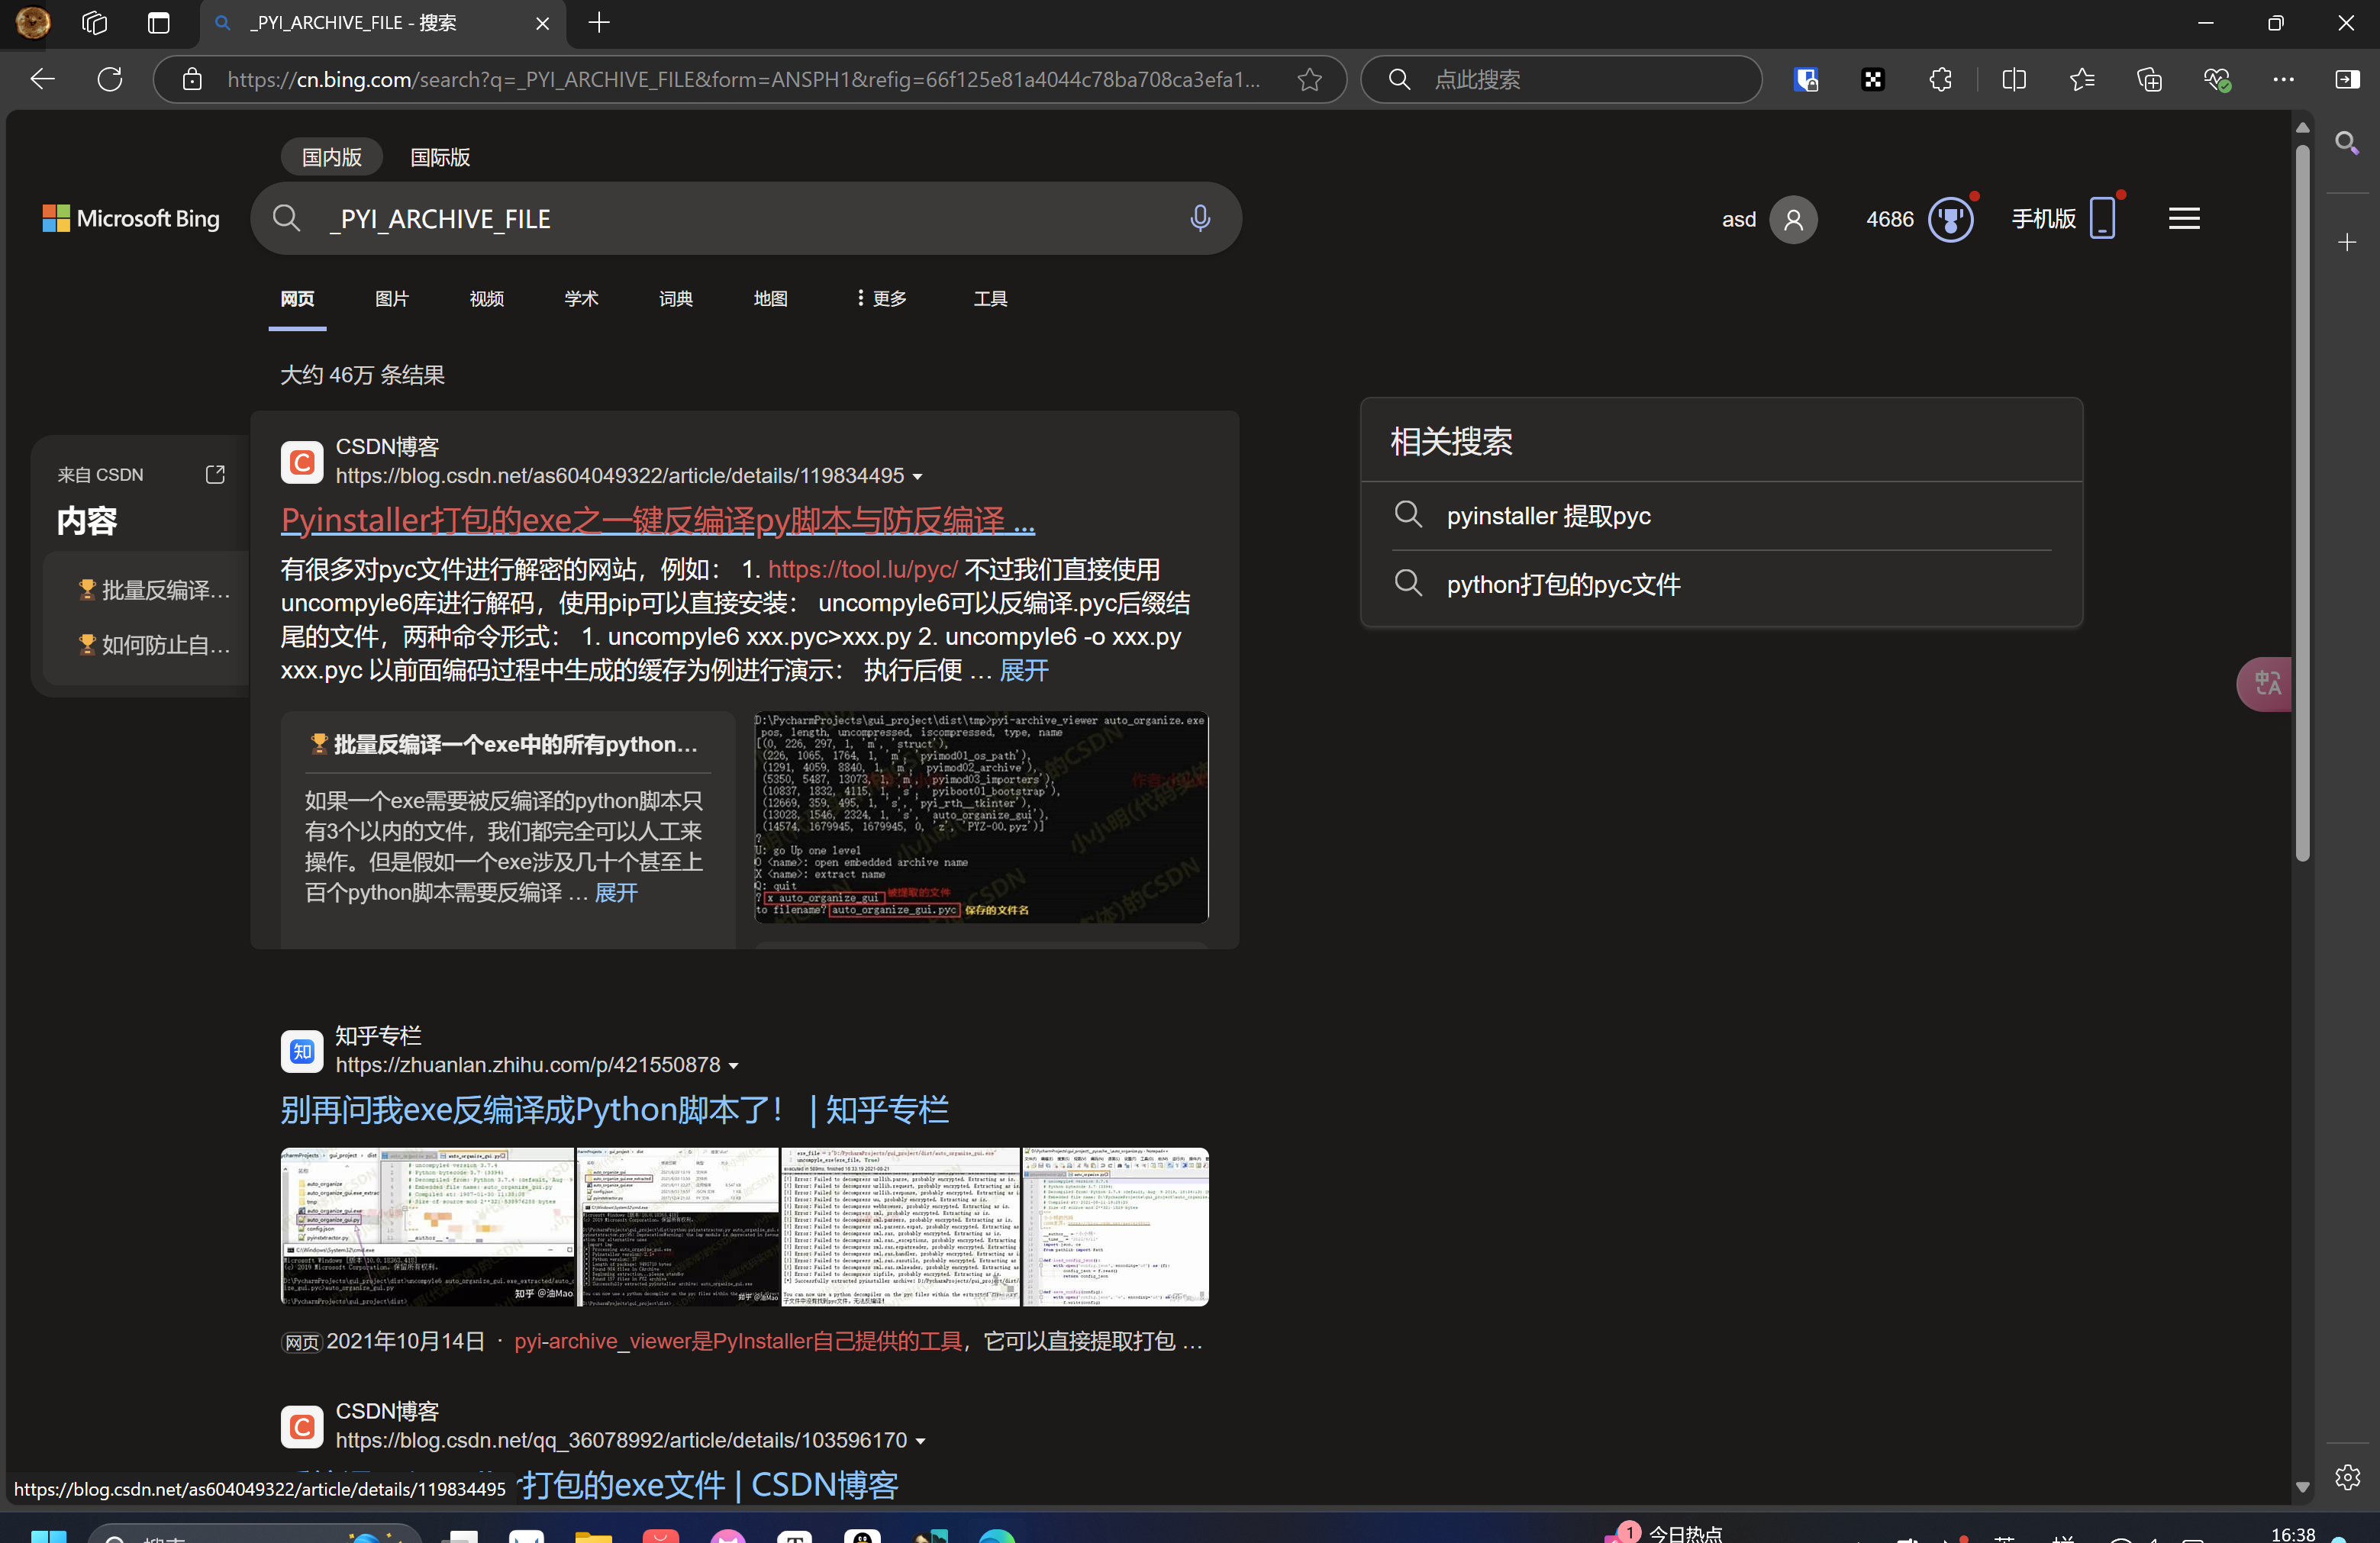2380x1543 pixels.
Task: Add page to favorites star icon
Action: 1309,80
